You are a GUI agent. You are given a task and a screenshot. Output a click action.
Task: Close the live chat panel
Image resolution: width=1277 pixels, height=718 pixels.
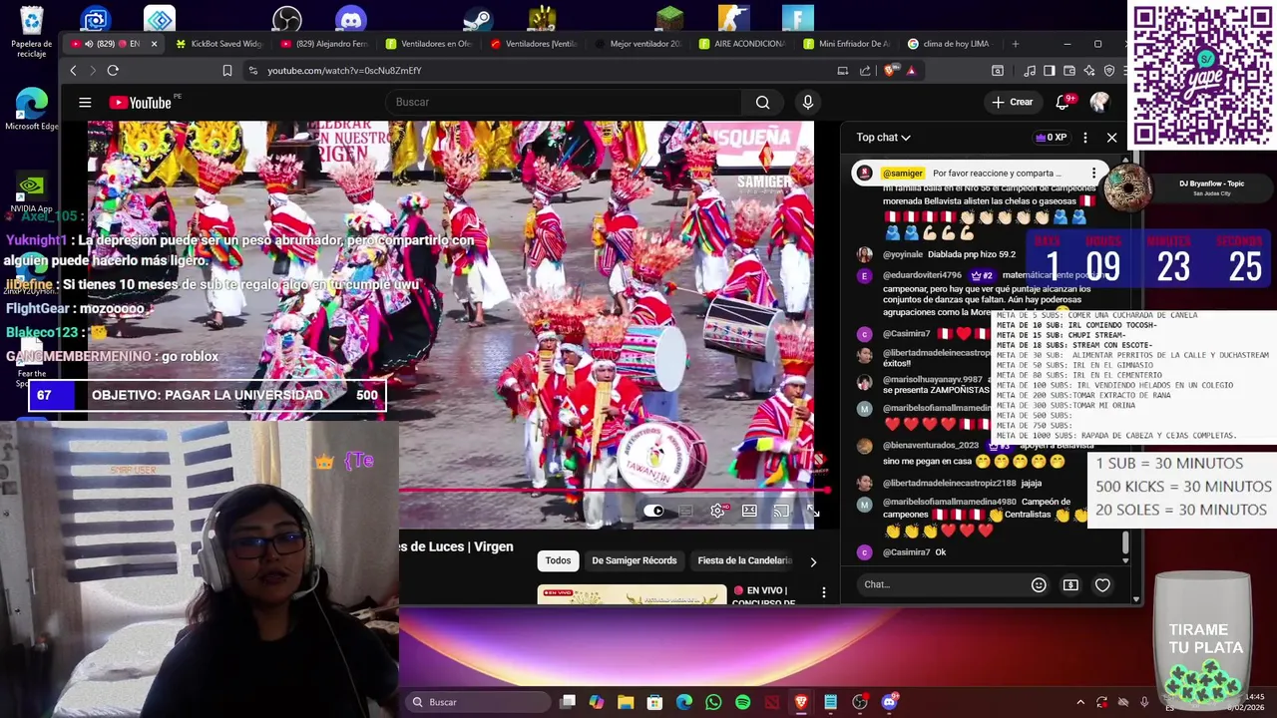1111,138
